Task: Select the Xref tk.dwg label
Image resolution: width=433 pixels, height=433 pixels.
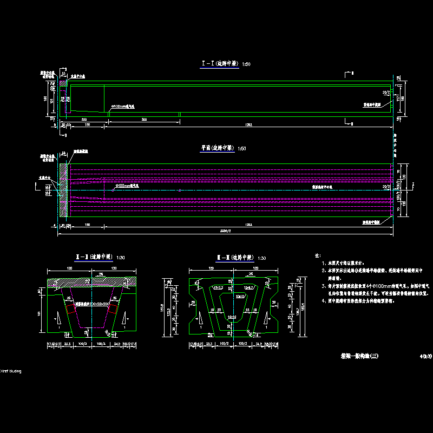Action: tap(11, 371)
